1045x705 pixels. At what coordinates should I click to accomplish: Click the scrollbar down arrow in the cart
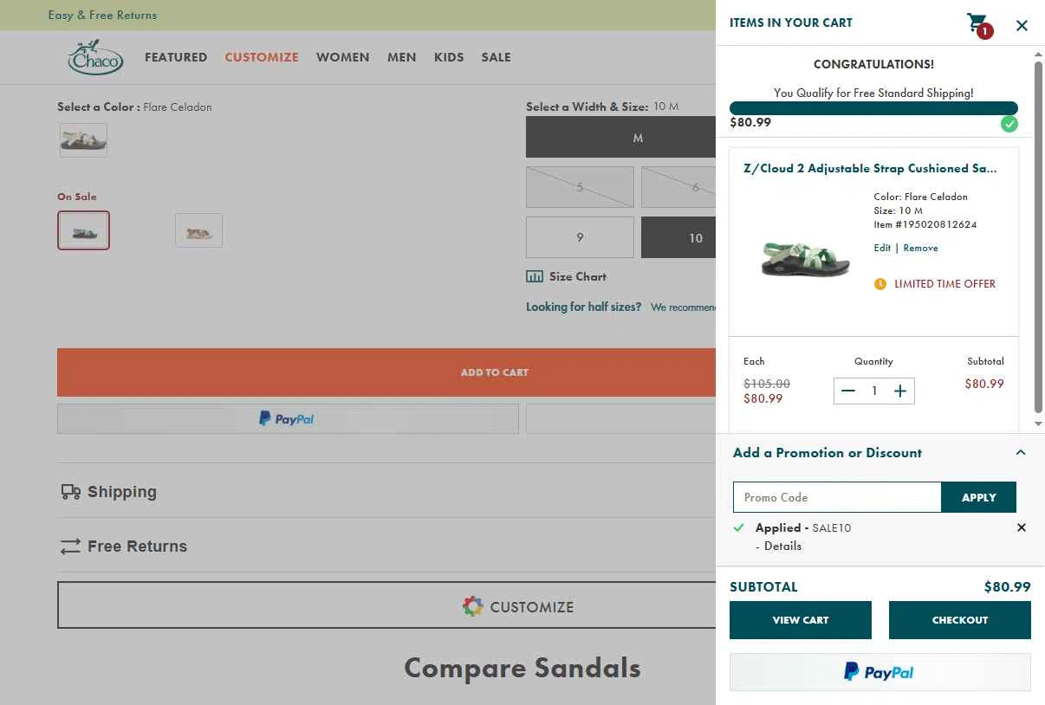click(1038, 424)
